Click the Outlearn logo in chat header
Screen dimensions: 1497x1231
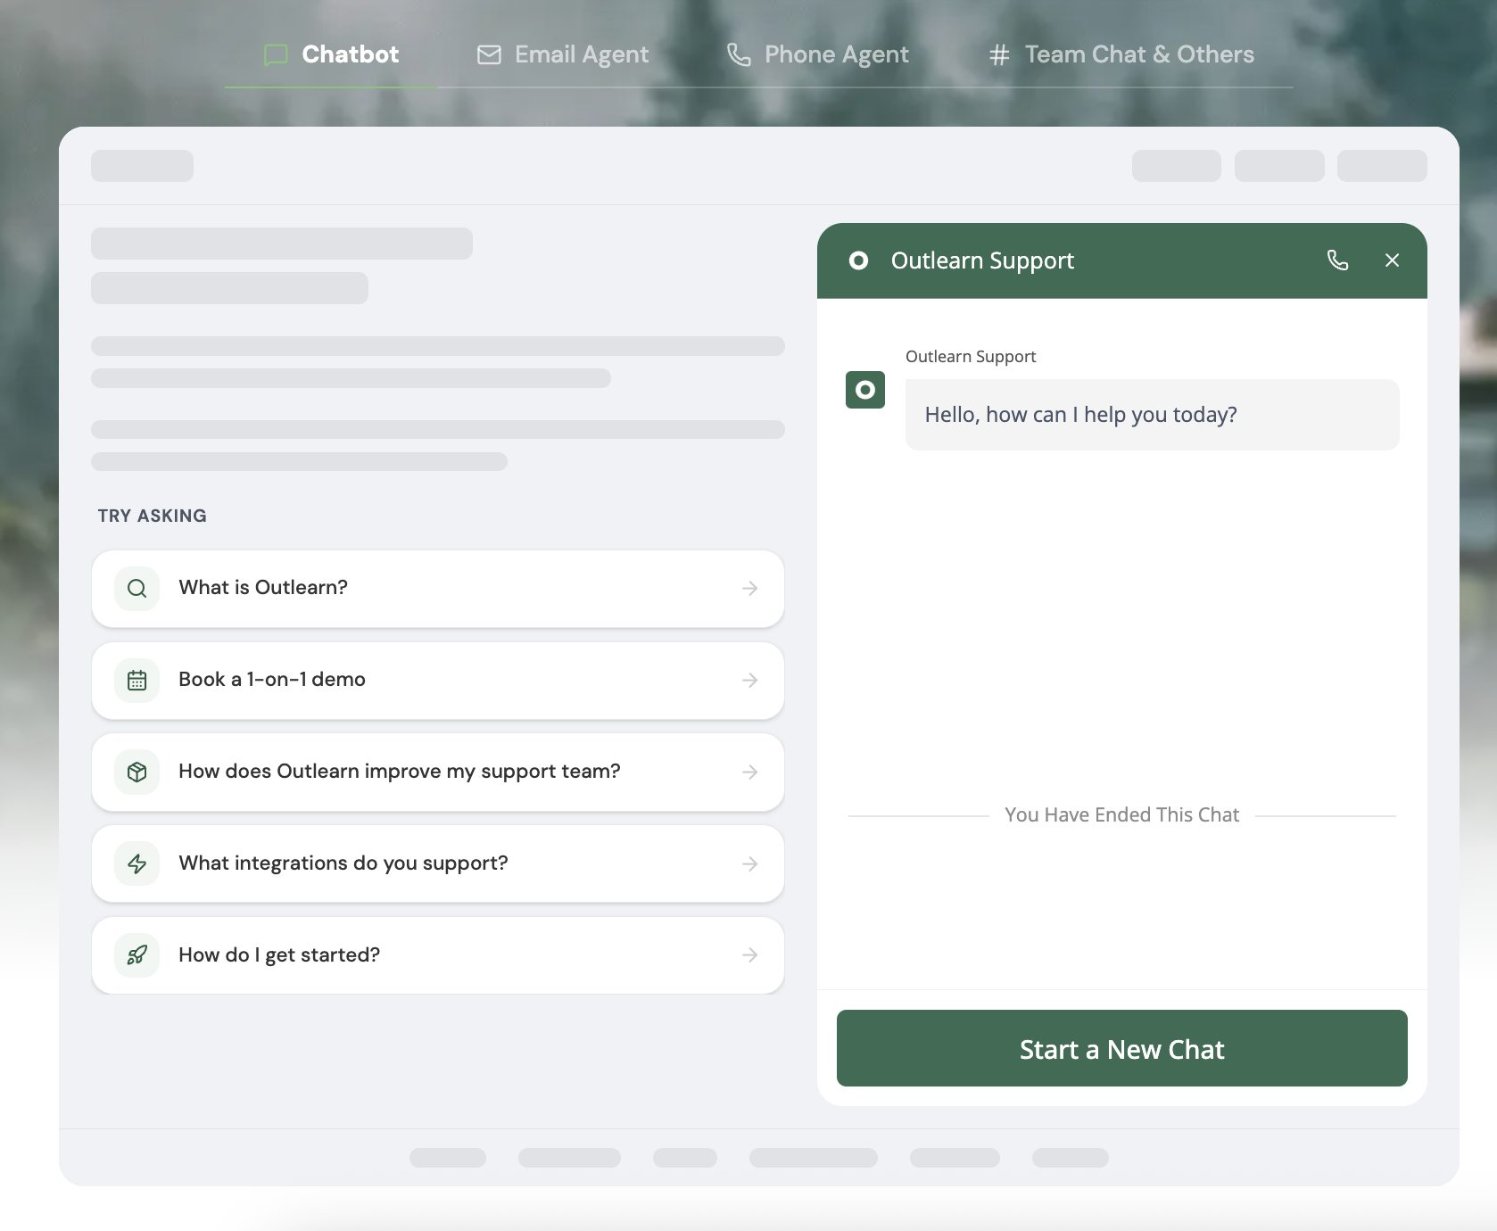[858, 260]
